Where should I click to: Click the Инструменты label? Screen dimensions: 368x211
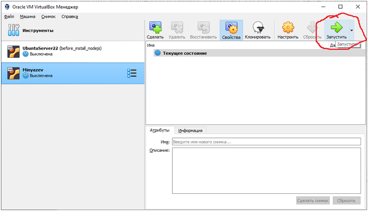pyautogui.click(x=38, y=31)
